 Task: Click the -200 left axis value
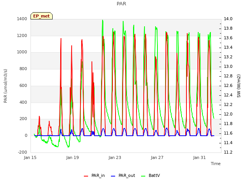22,152
